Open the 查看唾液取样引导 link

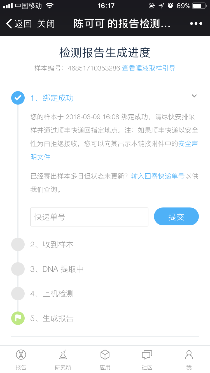pos(149,68)
